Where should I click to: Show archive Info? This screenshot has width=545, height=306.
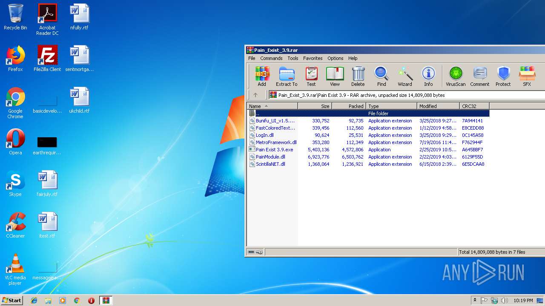coord(428,76)
